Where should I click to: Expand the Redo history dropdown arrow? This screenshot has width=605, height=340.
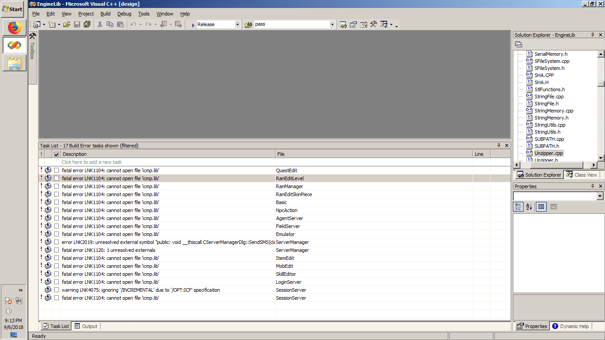point(155,24)
